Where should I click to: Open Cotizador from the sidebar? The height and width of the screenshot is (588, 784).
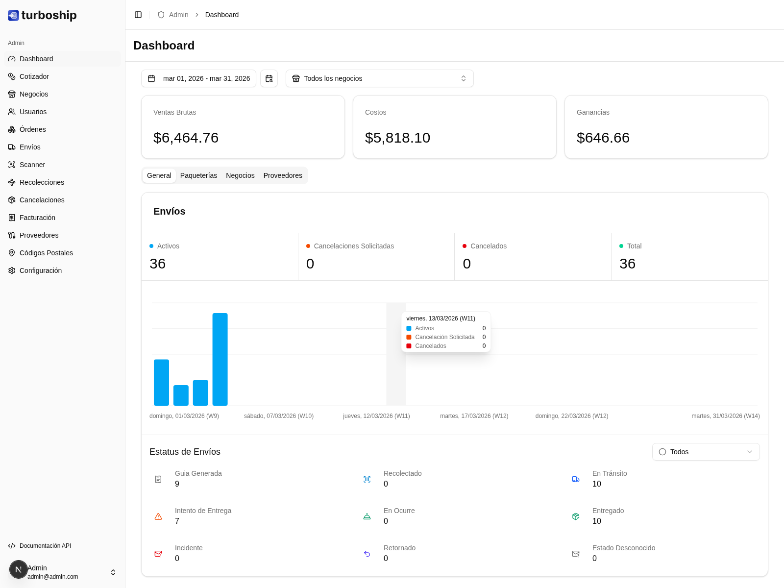[34, 76]
